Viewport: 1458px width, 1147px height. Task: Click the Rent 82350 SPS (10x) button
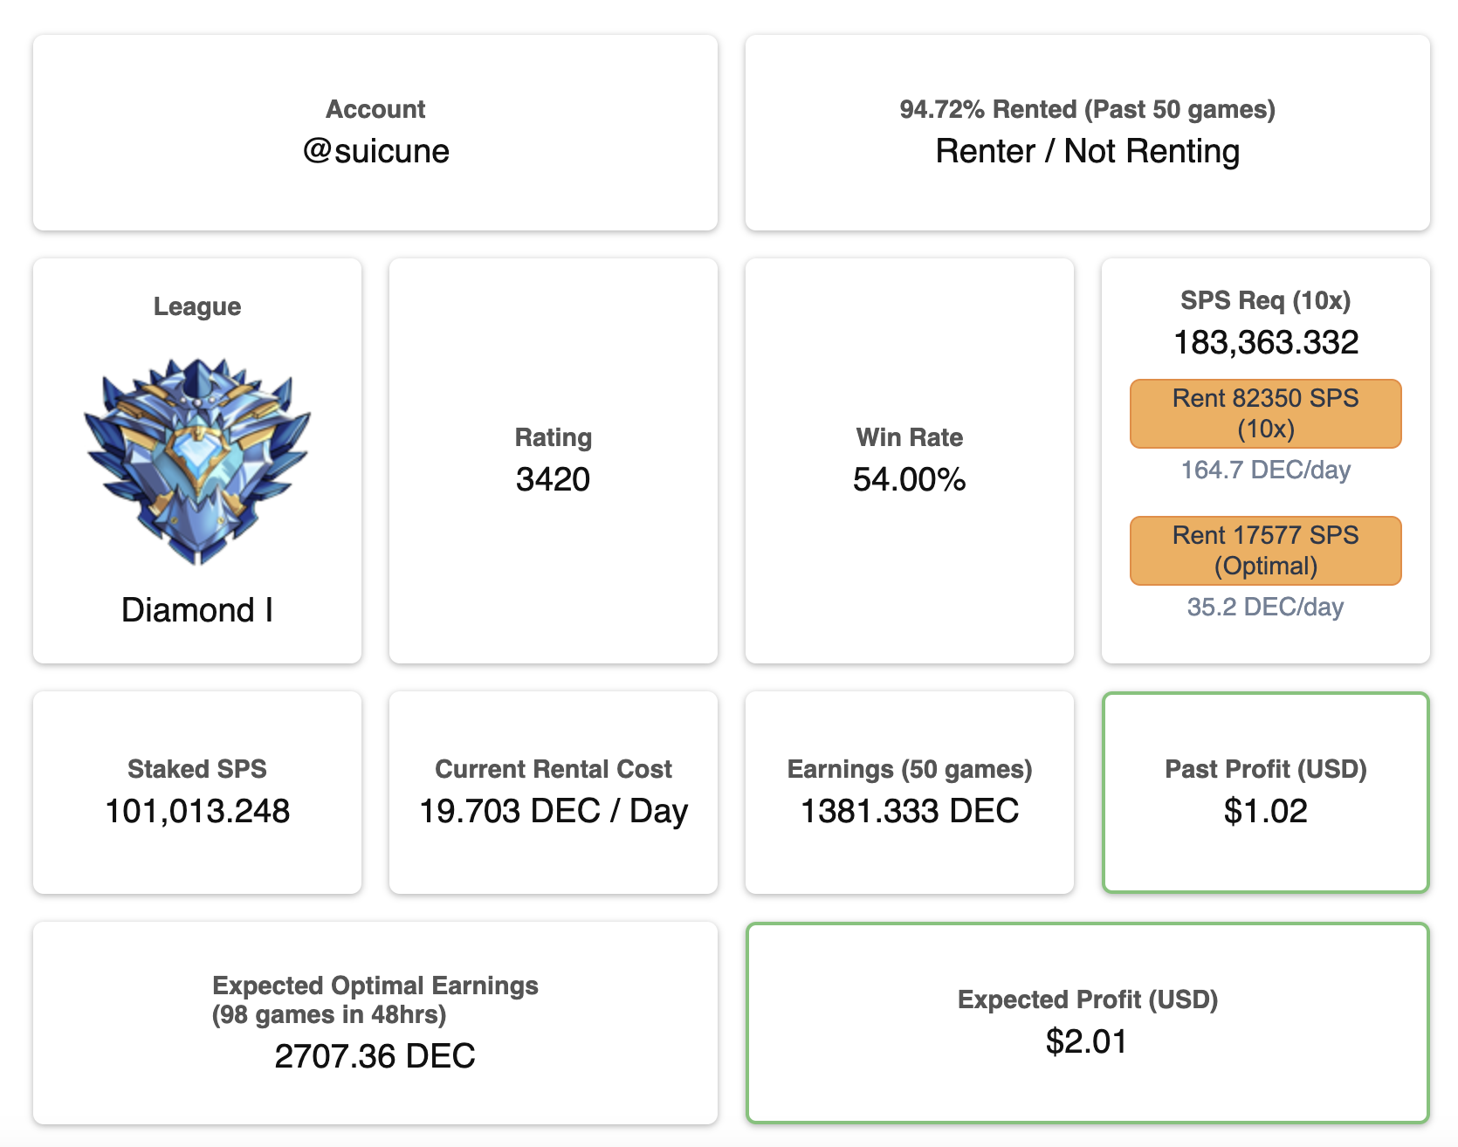(x=1265, y=414)
